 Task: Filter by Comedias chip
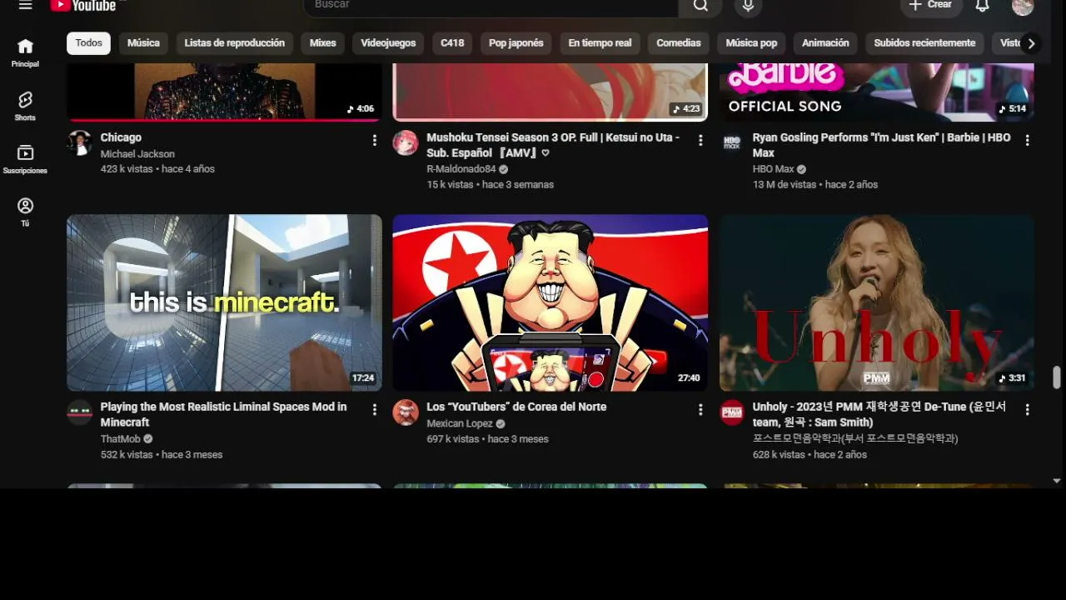tap(679, 43)
